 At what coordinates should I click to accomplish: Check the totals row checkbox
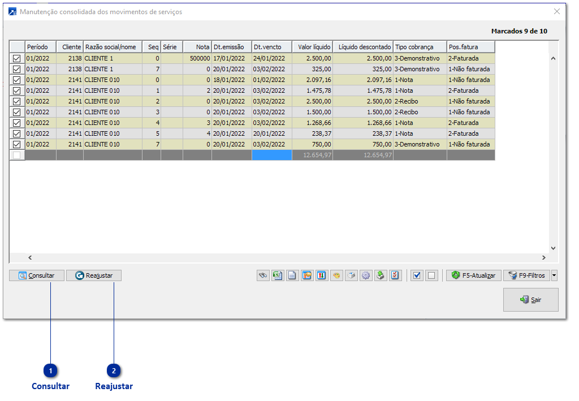click(x=16, y=155)
